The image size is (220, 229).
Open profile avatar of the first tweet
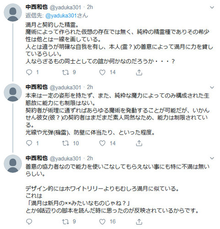tap(13, 12)
